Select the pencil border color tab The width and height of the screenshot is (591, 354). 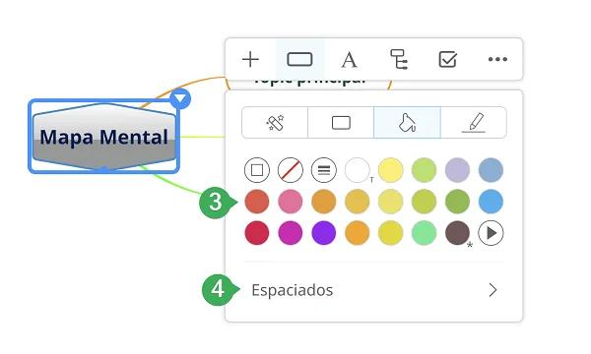coord(474,123)
